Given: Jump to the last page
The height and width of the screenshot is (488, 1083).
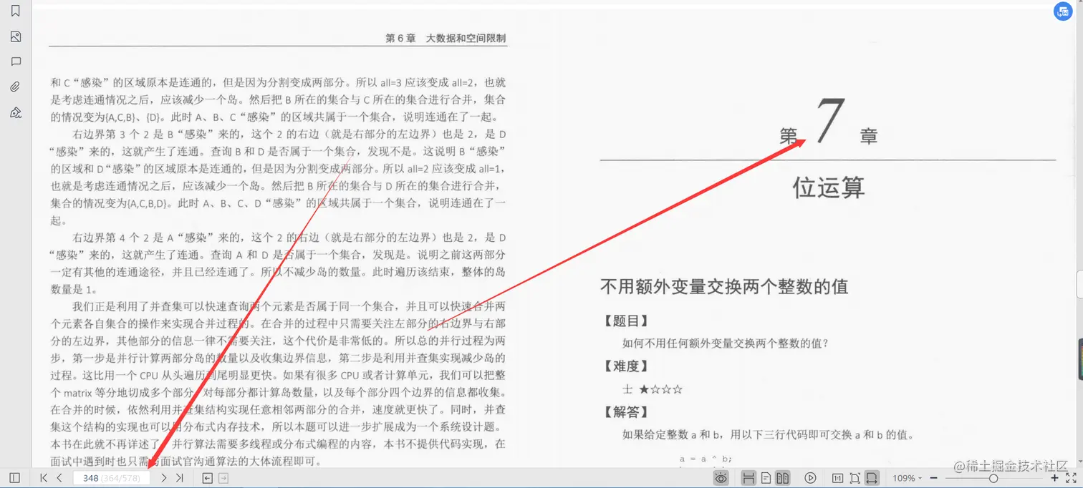Looking at the screenshot, I should [x=179, y=477].
